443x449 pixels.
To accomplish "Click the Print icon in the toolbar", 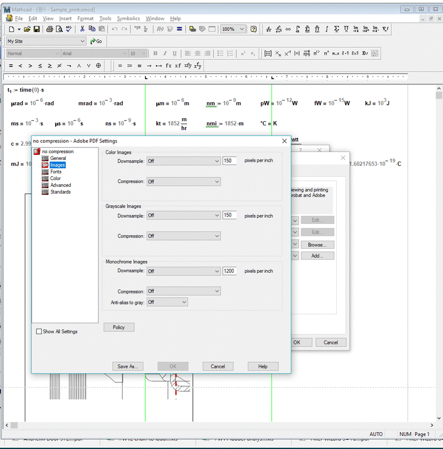I will [49, 29].
